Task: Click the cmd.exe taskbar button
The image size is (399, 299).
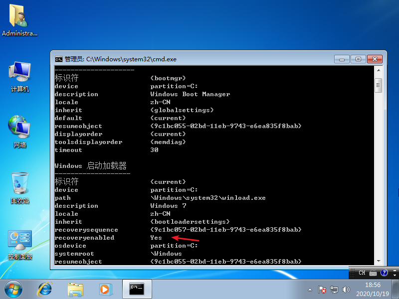Action: pos(137,289)
